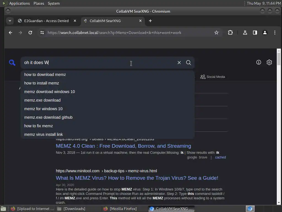Choose suggestion 'how to install memz'
This screenshot has width=282, height=212.
[x=108, y=83]
